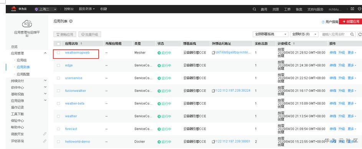The width and height of the screenshot is (362, 149).
Task: Open the 122.112.197.239:30224 address link
Action: click(x=233, y=91)
